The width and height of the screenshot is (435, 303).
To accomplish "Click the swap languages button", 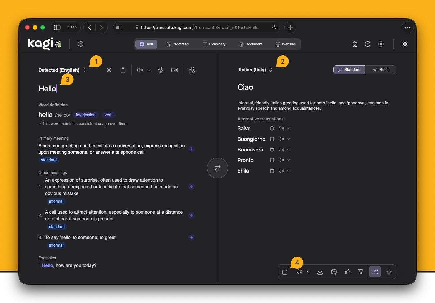I will (217, 168).
